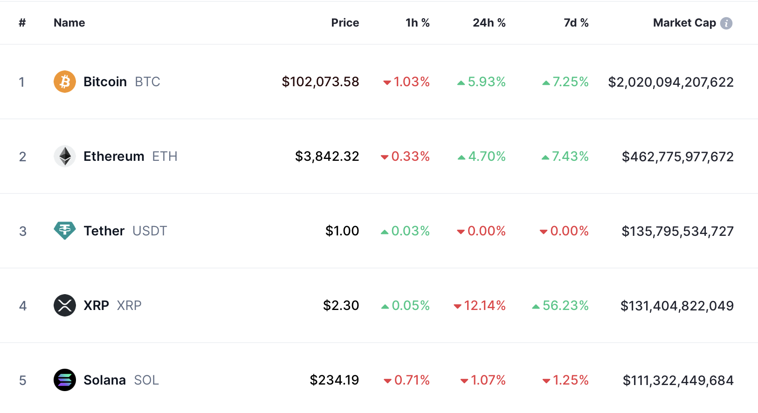Click the Bitcoin coin logo icon
758x413 pixels.
pos(65,82)
